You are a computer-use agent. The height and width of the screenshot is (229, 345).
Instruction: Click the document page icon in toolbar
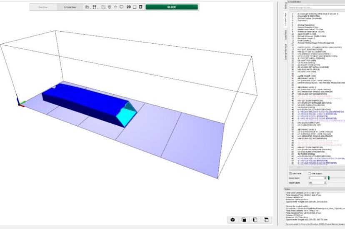[x=103, y=7]
